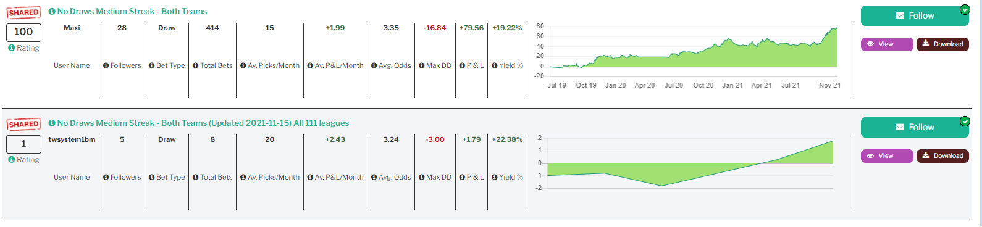Toggle green checkmark badge on second Follow button
Screen dimensions: 982x227
coord(965,121)
